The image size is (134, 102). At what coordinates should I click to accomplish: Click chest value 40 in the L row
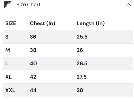[x=33, y=63]
